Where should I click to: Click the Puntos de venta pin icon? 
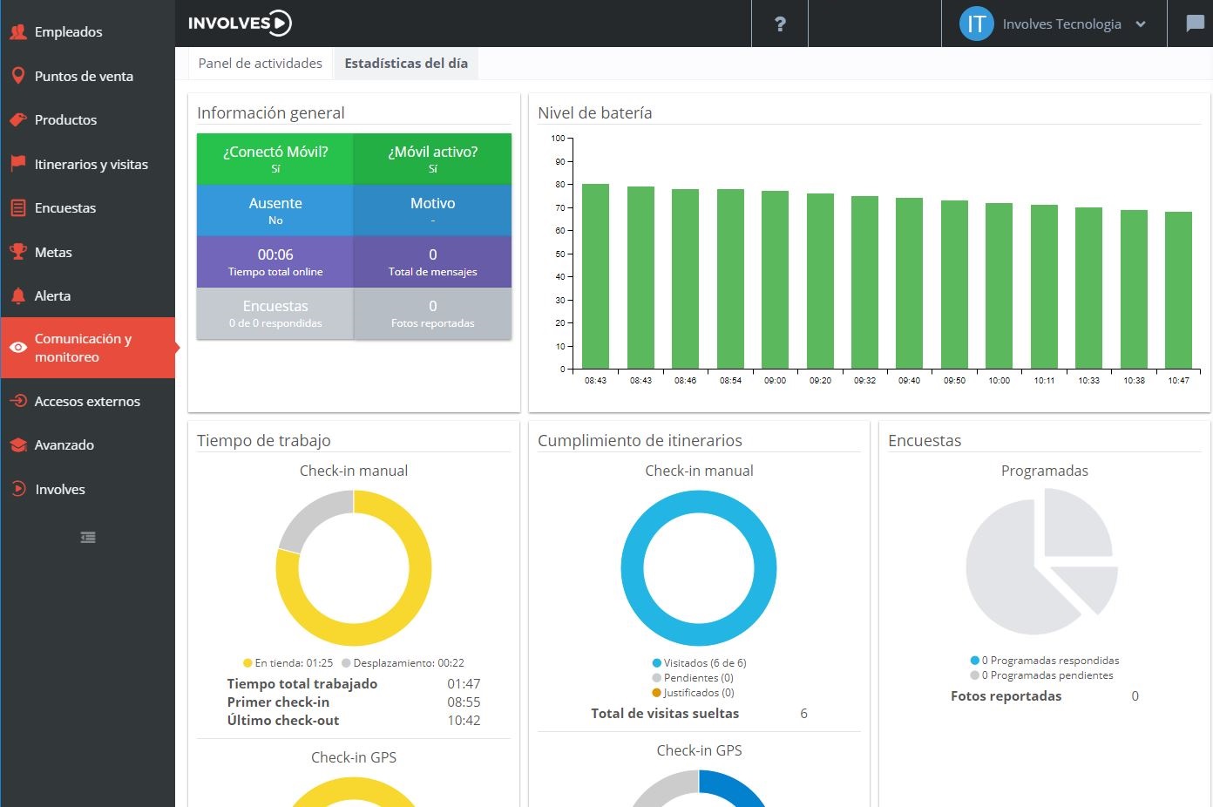tap(17, 76)
